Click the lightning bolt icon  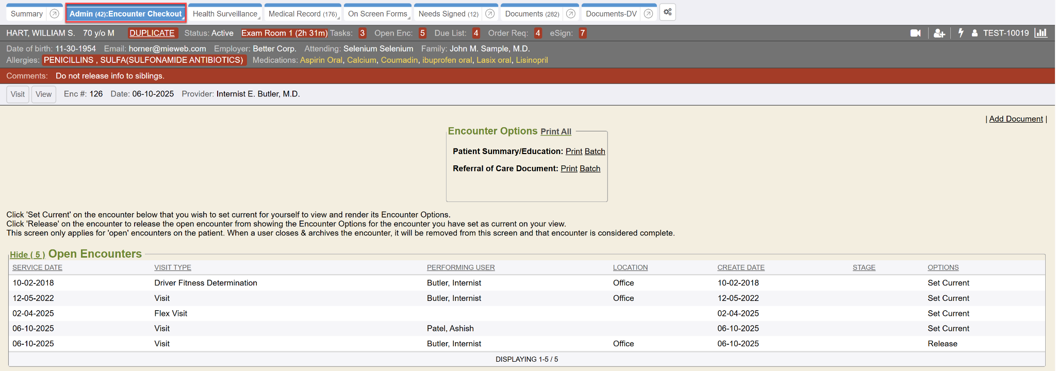(961, 33)
